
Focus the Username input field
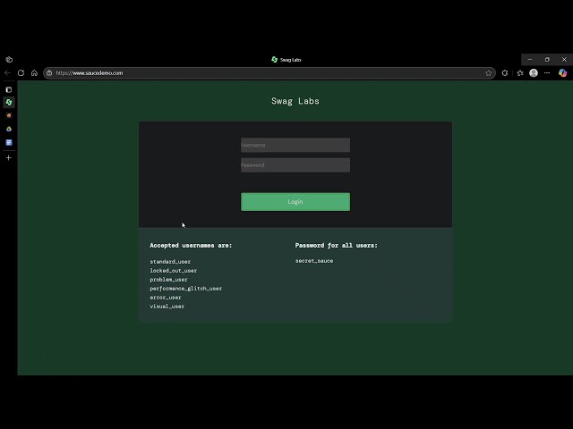[295, 145]
